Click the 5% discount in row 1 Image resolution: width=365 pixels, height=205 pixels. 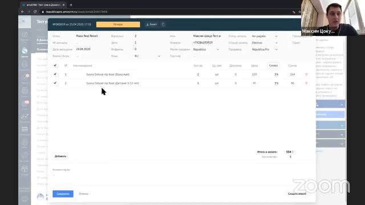(276, 75)
